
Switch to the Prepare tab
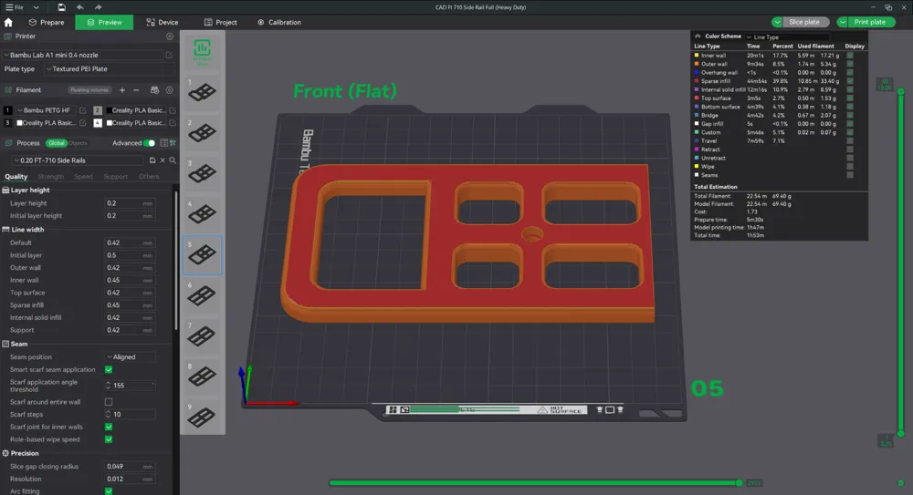point(47,22)
